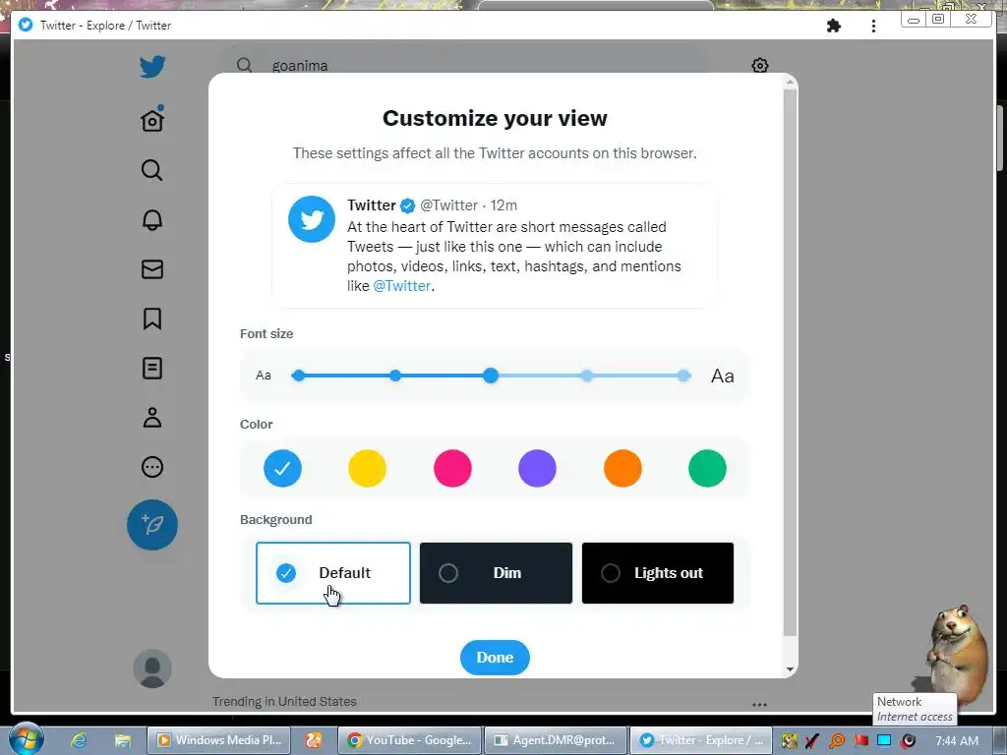Compose a new Tweet with feather button
Viewport: 1007px width, 755px height.
152,525
